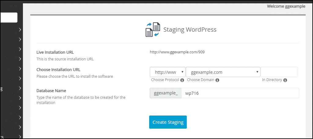Click the Choose Installation URL label
Screen dimensions: 313x139
click(58, 69)
